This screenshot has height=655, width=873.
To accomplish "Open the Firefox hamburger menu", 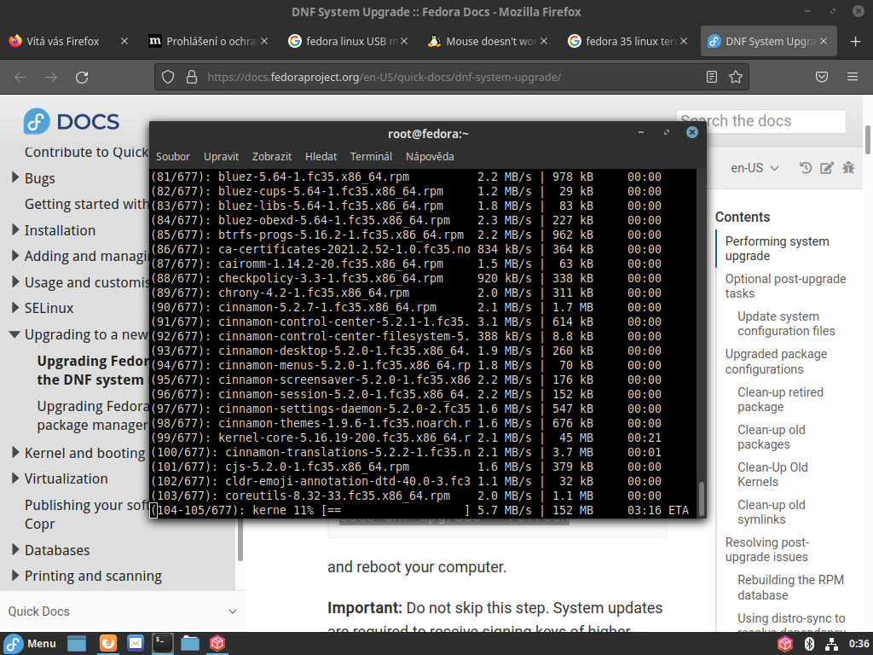I will tap(852, 77).
